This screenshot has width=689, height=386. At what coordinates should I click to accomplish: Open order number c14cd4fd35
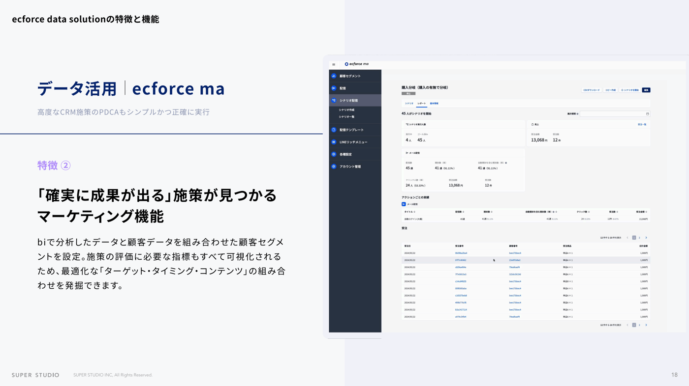[x=461, y=282]
